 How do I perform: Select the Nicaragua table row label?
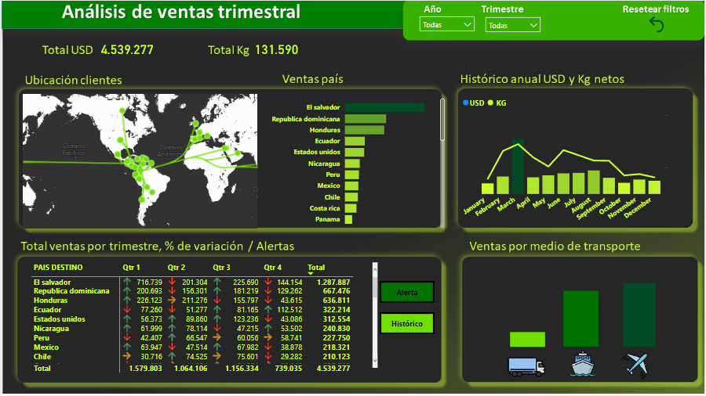[x=51, y=329]
